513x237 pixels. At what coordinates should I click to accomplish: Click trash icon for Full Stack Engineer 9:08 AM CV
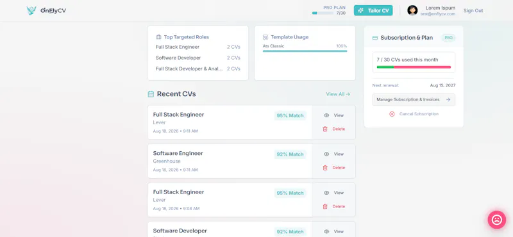pos(325,207)
